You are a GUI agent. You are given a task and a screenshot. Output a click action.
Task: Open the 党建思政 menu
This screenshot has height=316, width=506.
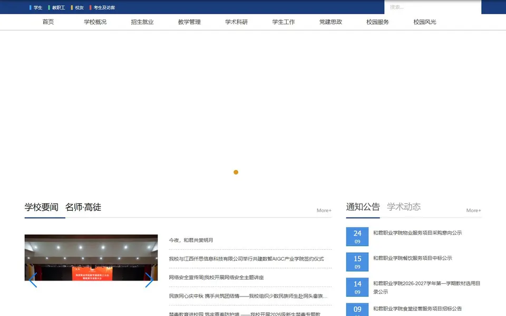click(331, 22)
